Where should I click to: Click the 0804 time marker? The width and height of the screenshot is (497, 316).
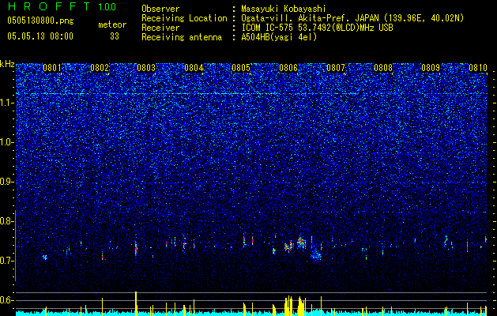coord(194,68)
